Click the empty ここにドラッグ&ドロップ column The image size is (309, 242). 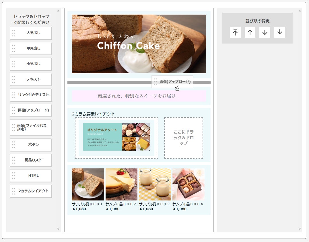[x=183, y=138]
